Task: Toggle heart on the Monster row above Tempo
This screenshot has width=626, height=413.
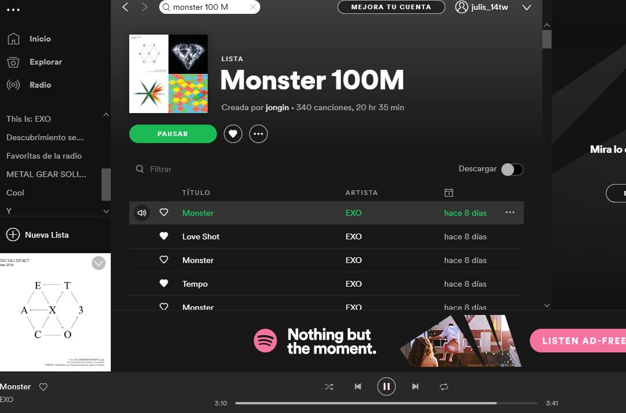Action: tap(164, 260)
